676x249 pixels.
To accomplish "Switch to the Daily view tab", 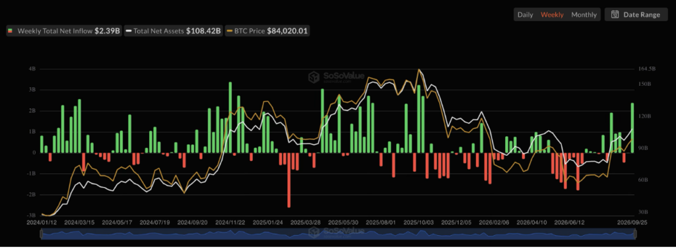I will (x=525, y=15).
